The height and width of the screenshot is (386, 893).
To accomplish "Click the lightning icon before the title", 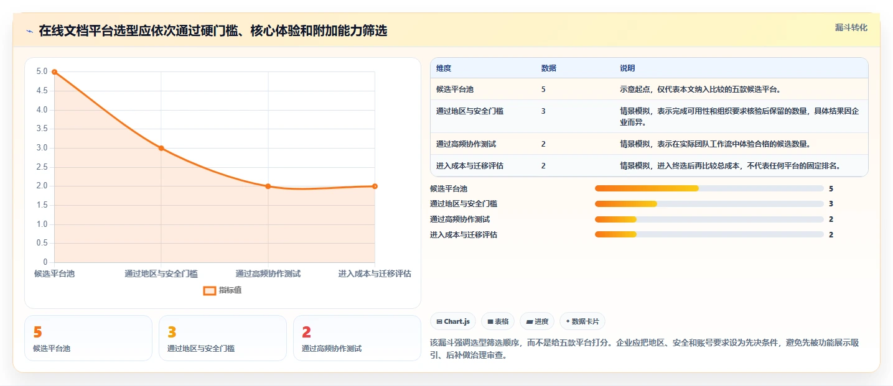I will click(x=30, y=31).
